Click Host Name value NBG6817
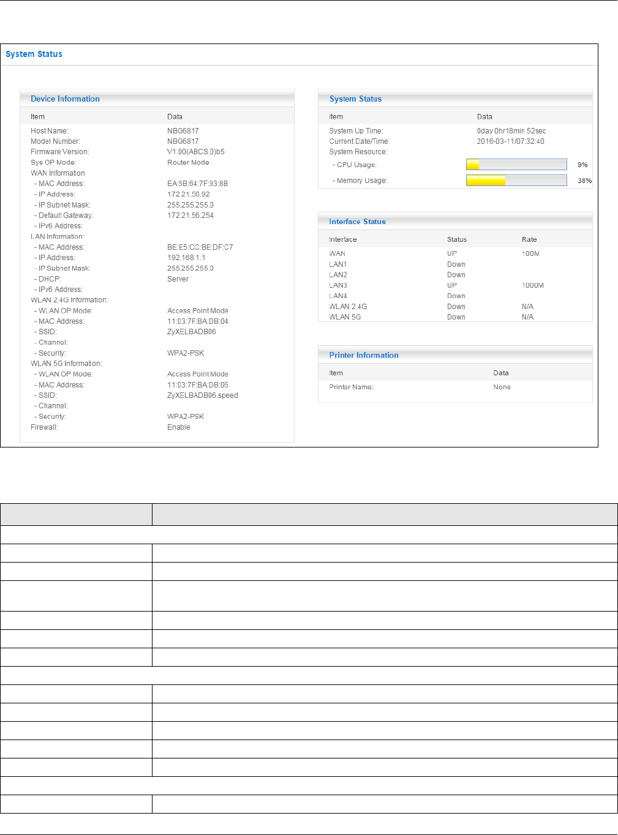Image resolution: width=618 pixels, height=835 pixels. pos(183,131)
